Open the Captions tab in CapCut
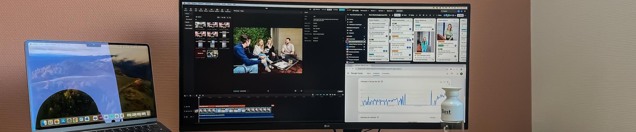 click(x=217, y=10)
